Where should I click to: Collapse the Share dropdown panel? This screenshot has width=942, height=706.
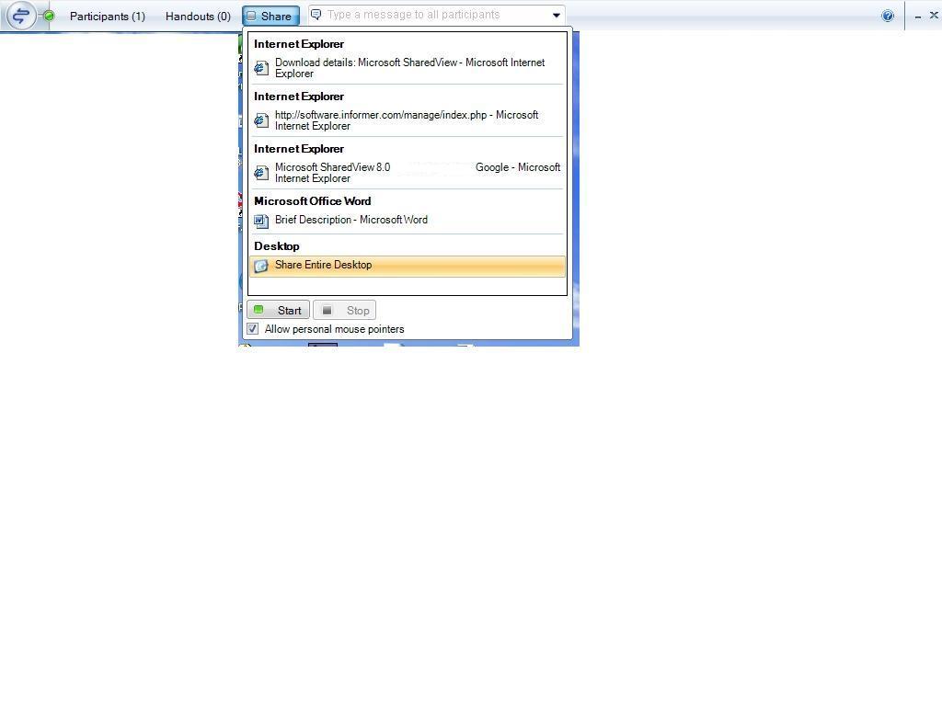[270, 16]
